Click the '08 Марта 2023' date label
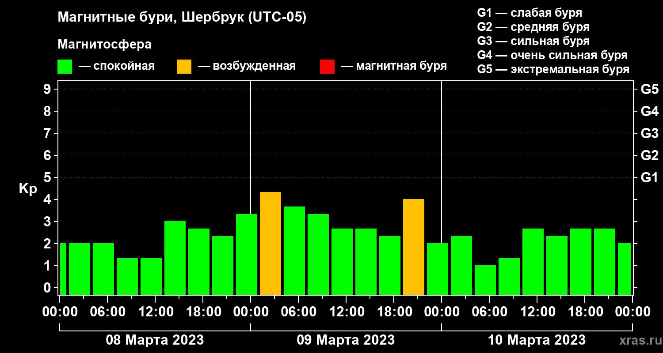663x353 pixels. click(155, 340)
